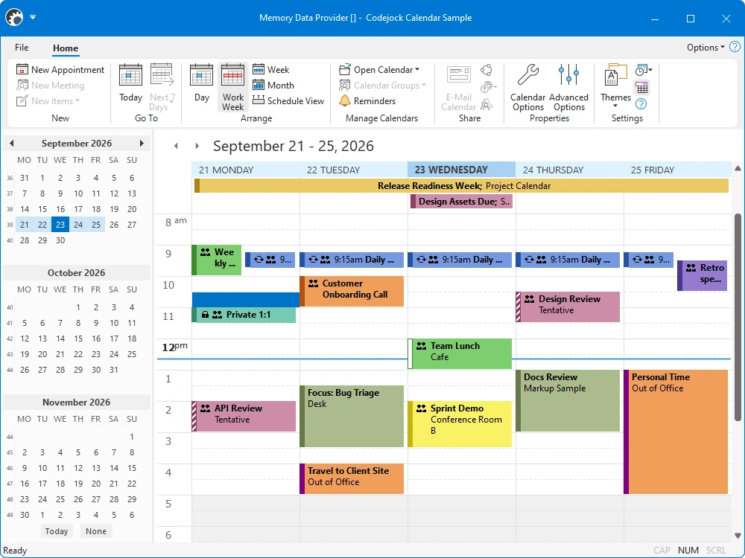Switch to Month view
This screenshot has width=745, height=558.
[273, 85]
